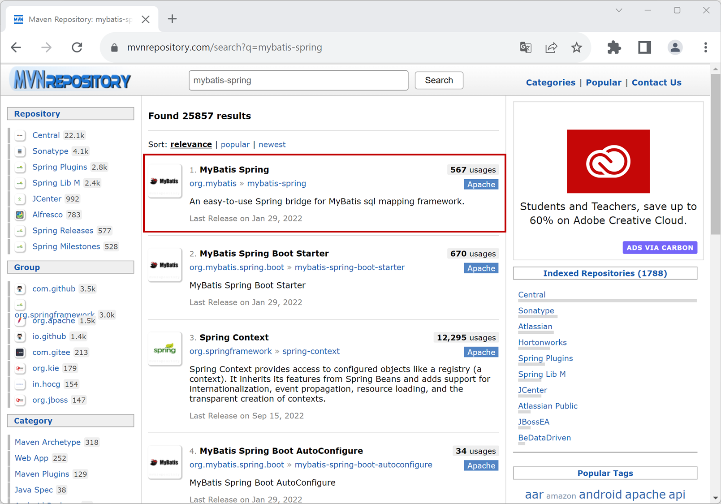Open the Contact Us navigation link

pos(656,82)
